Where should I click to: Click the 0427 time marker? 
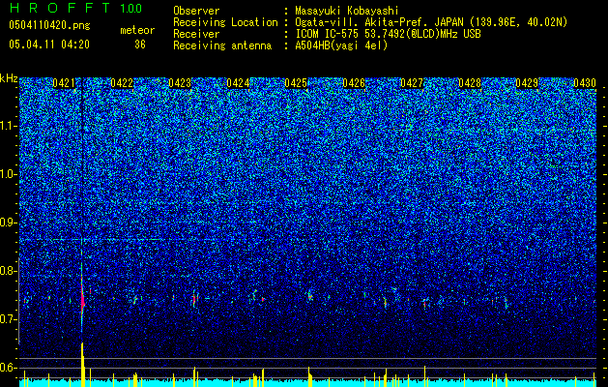coord(412,83)
